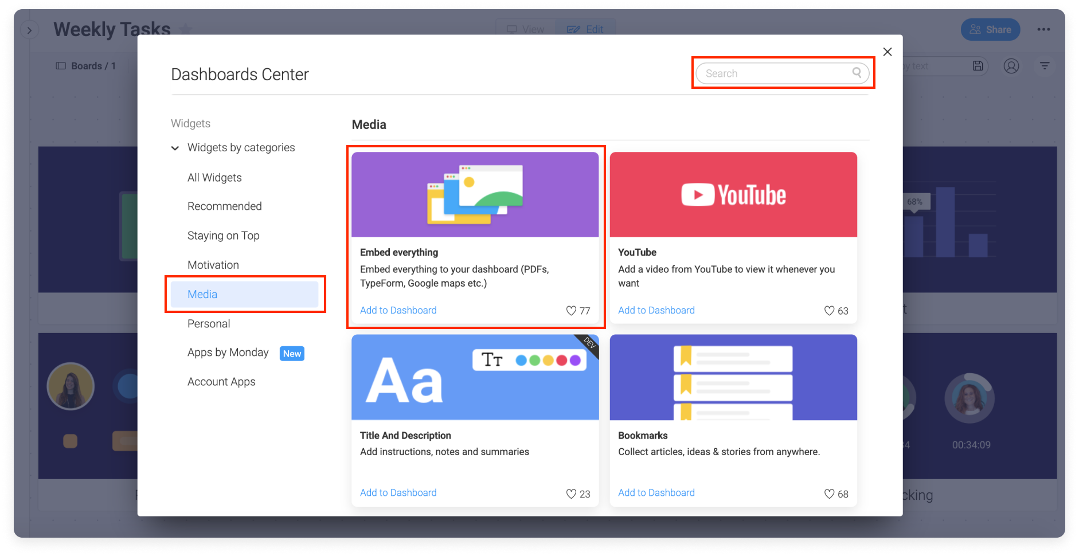Like the YouTube widget heart icon

point(829,311)
